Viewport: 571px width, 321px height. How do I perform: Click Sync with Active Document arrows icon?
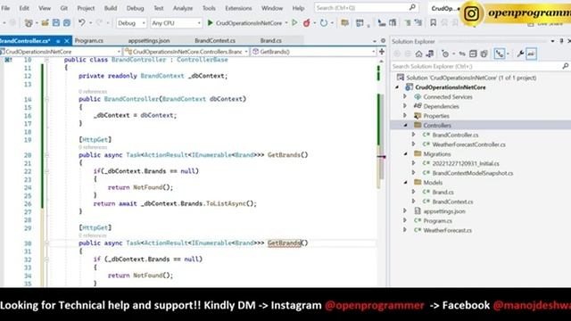(x=462, y=53)
